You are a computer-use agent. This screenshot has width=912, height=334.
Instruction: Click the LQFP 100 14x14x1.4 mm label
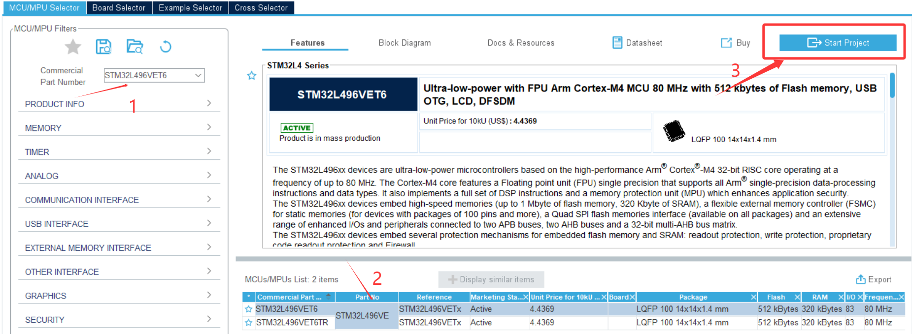(x=734, y=140)
